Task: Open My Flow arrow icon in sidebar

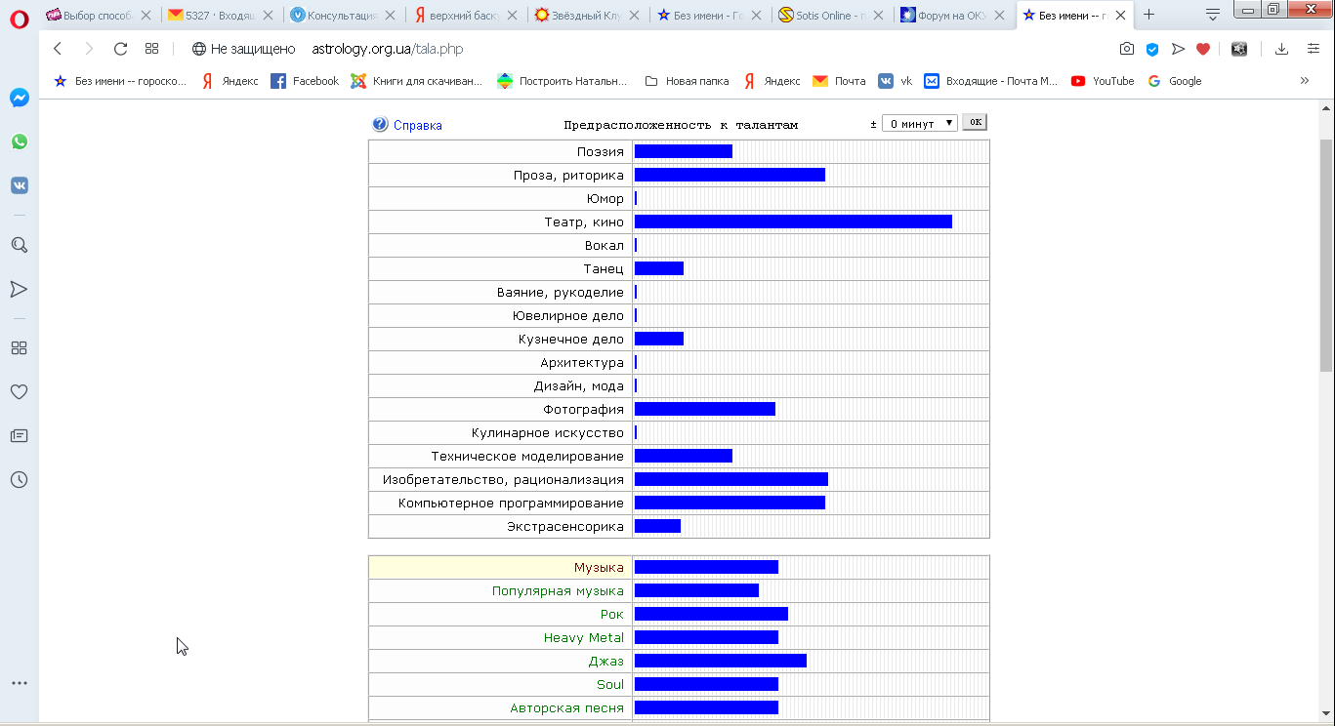Action: [20, 289]
